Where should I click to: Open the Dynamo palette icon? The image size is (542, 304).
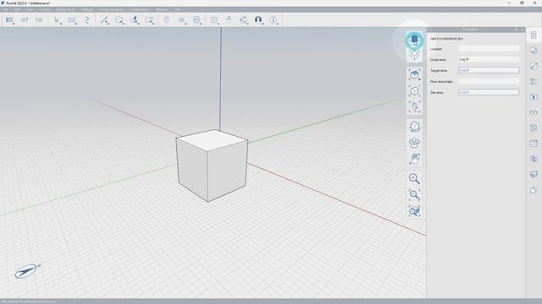click(534, 159)
